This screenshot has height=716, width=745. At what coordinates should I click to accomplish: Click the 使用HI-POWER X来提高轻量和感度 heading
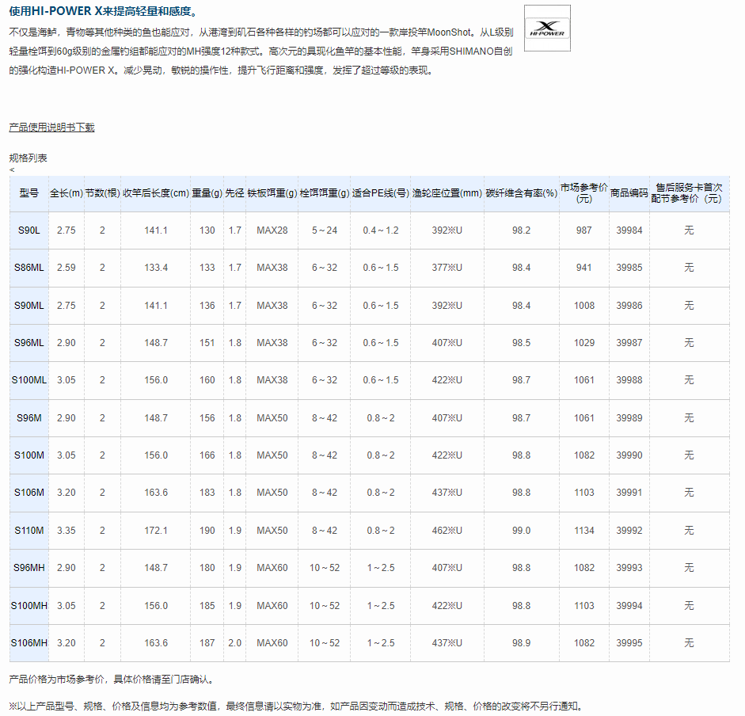tap(103, 11)
